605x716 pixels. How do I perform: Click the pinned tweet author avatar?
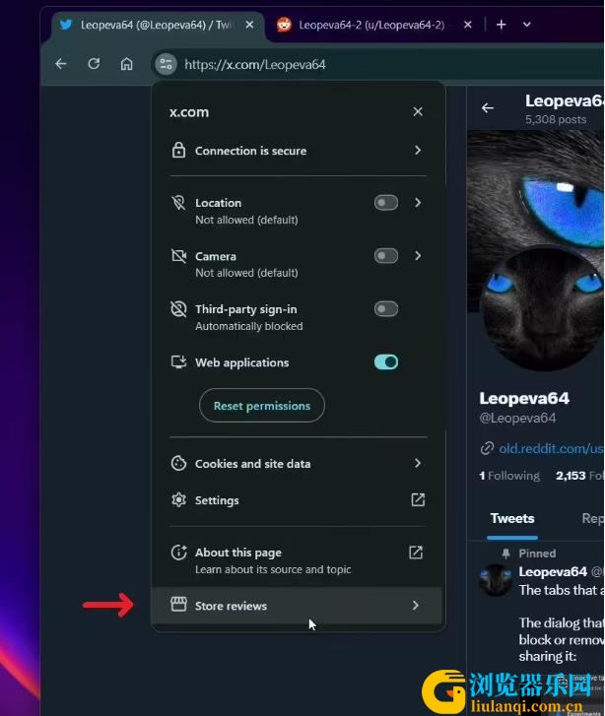coord(496,580)
